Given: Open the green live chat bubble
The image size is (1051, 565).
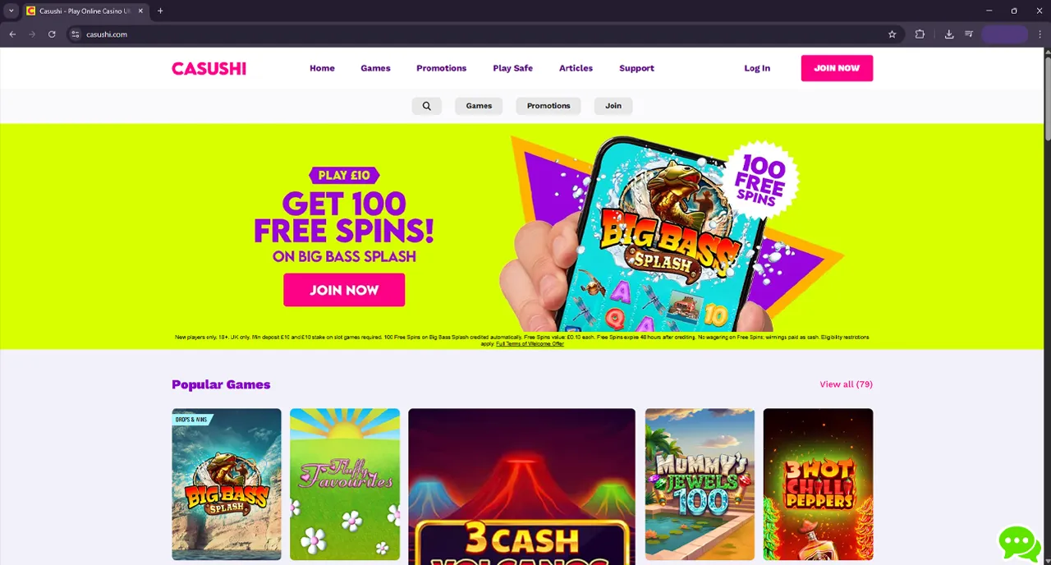Looking at the screenshot, I should [1019, 543].
